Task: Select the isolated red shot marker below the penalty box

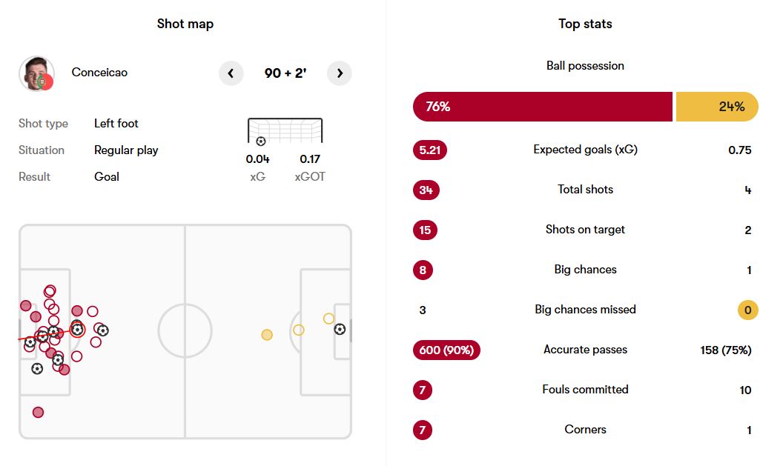Action: pyautogui.click(x=38, y=412)
